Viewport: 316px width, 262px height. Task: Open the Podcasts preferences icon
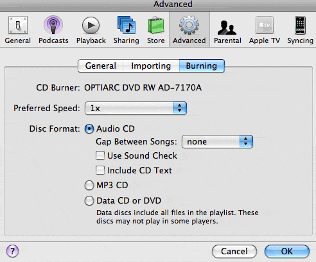[53, 25]
